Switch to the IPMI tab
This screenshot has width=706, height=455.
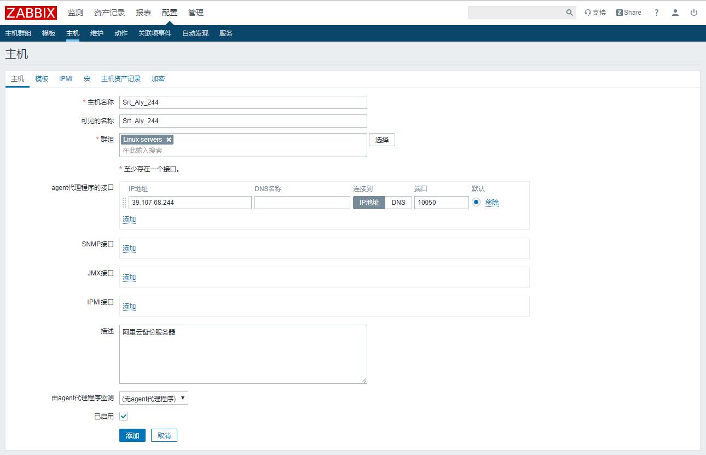[66, 79]
